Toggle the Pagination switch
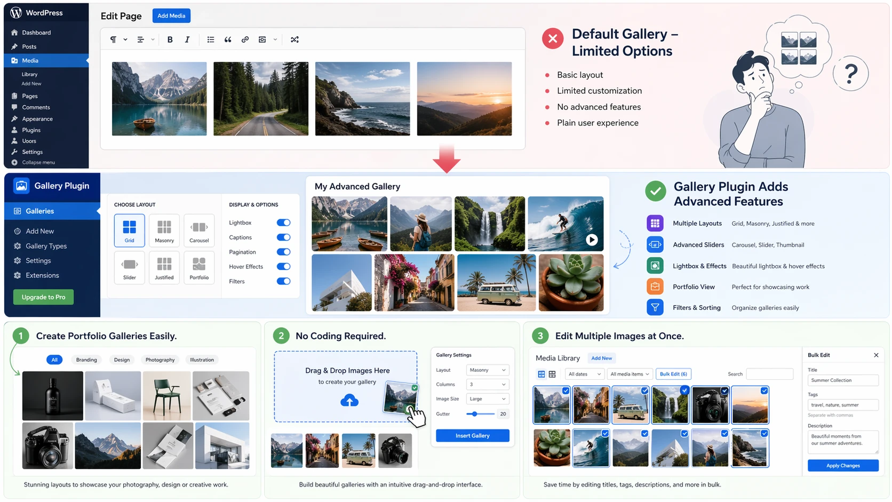 (284, 252)
